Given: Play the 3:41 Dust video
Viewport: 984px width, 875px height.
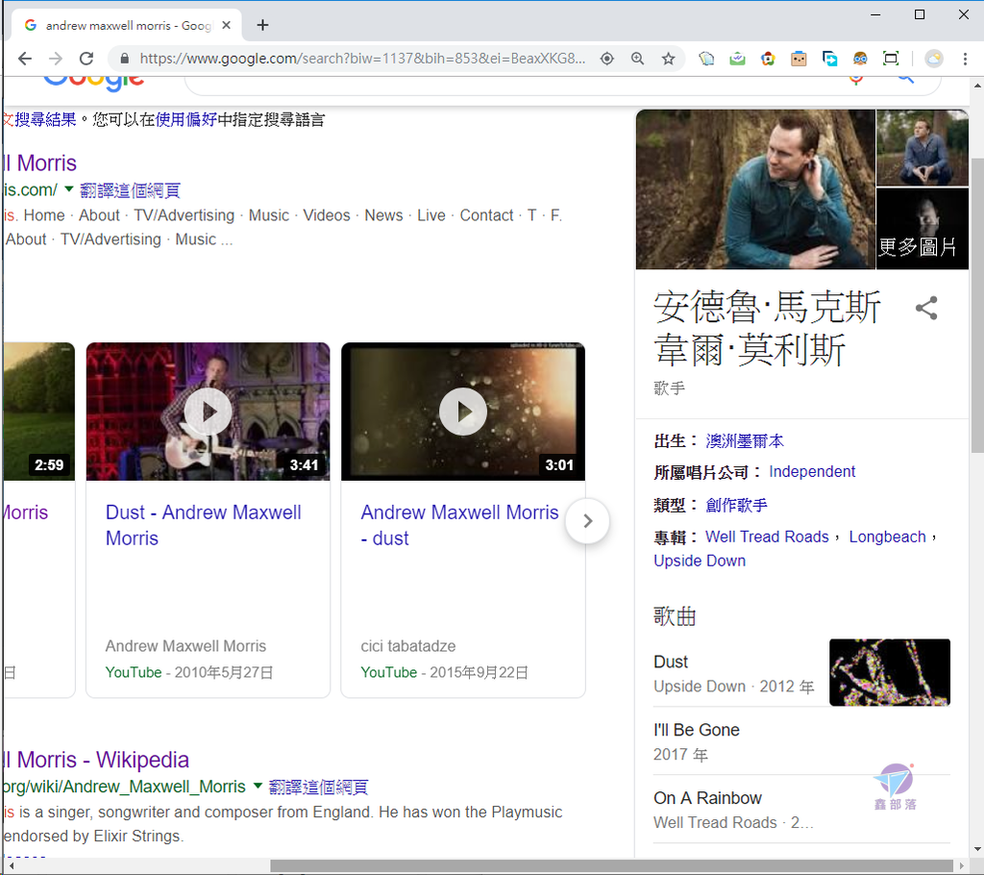Looking at the screenshot, I should 209,412.
